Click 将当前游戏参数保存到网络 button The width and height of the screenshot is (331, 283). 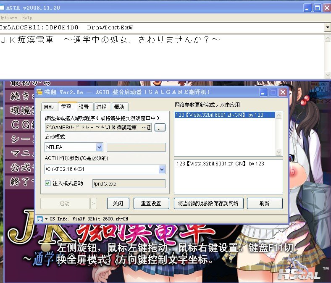coord(208,204)
